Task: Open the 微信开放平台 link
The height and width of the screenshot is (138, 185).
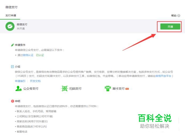Action: point(163,76)
